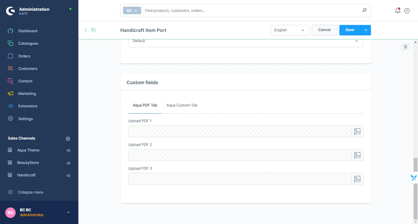Viewport: 418px width, 224px height.
Task: Toggle visibility eye for BeautyStore
Action: (69, 163)
